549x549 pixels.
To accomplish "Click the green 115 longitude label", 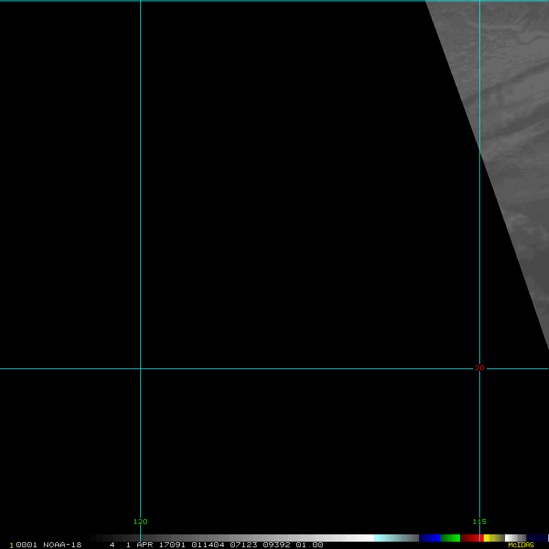I will [x=479, y=522].
